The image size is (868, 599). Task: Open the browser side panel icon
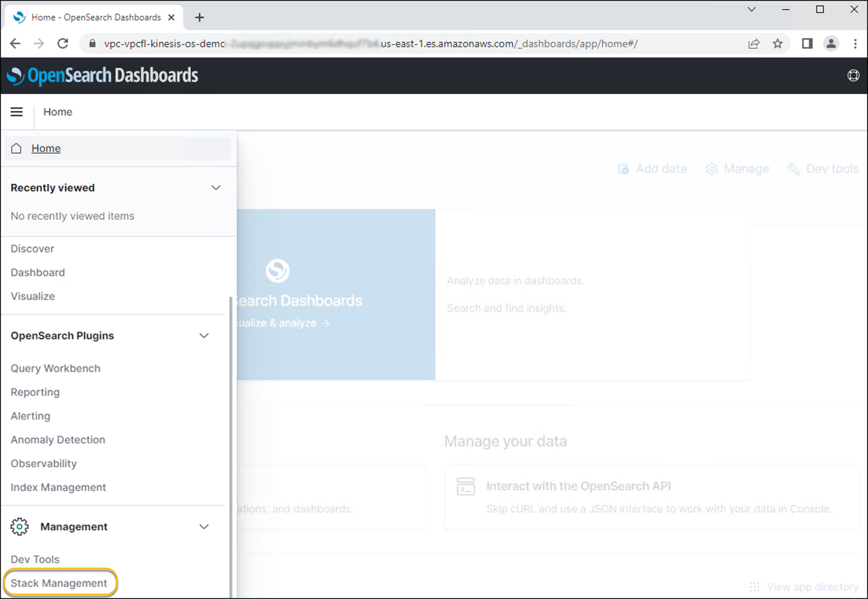[807, 44]
